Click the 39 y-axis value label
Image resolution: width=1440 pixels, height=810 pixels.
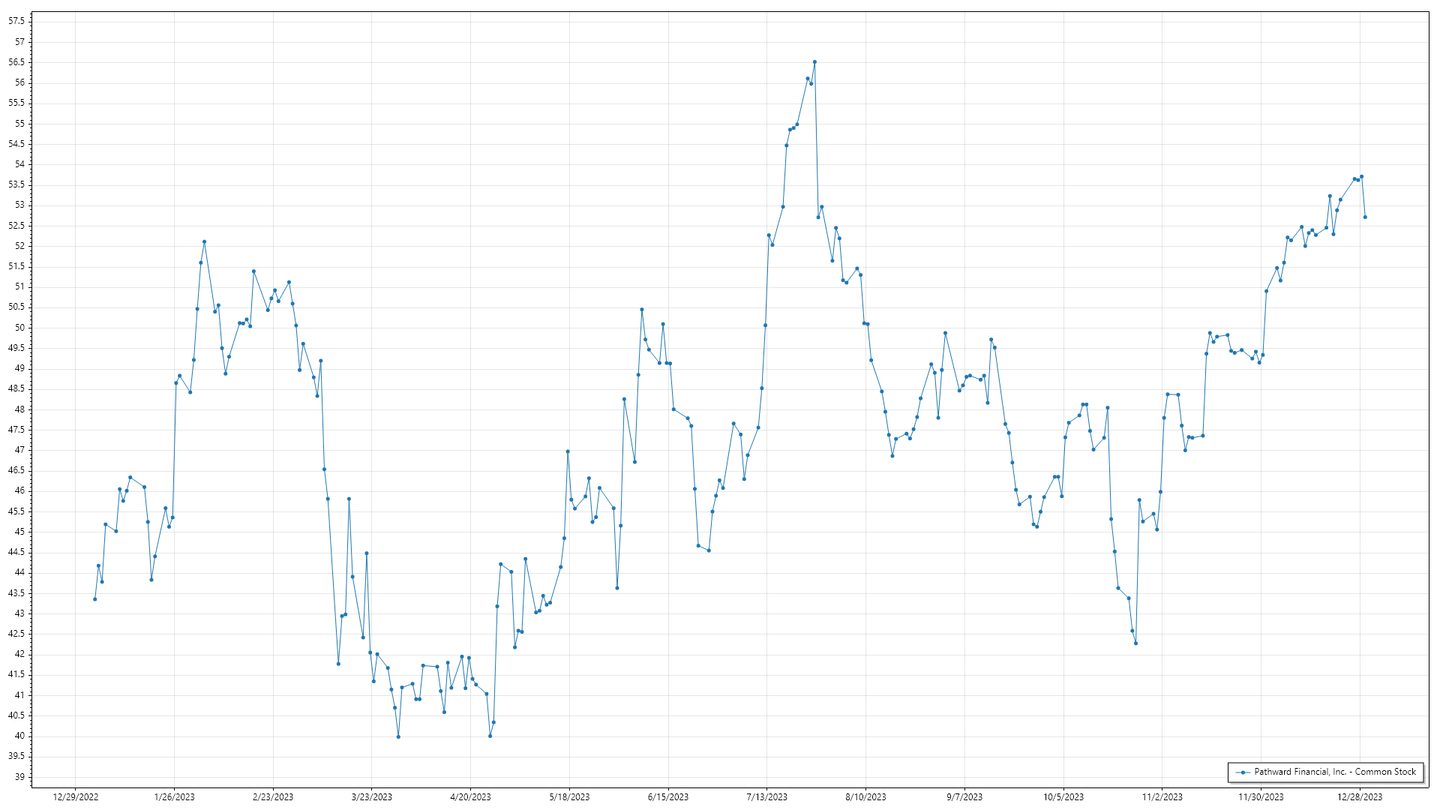19,777
